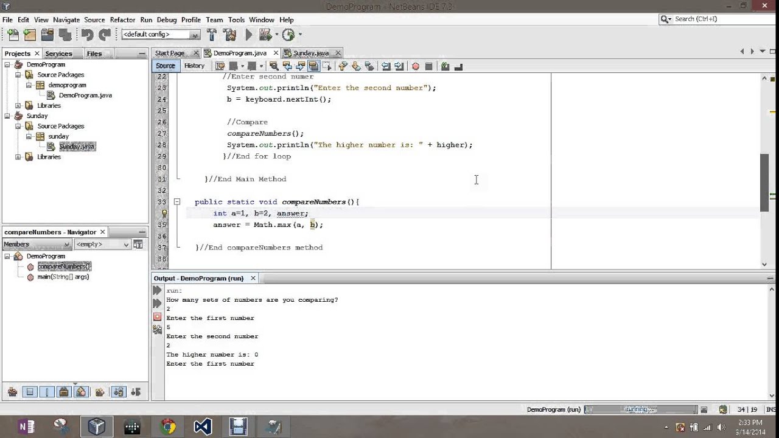Open the empty filter dropdown in Navigator
The width and height of the screenshot is (779, 438).
tap(102, 245)
